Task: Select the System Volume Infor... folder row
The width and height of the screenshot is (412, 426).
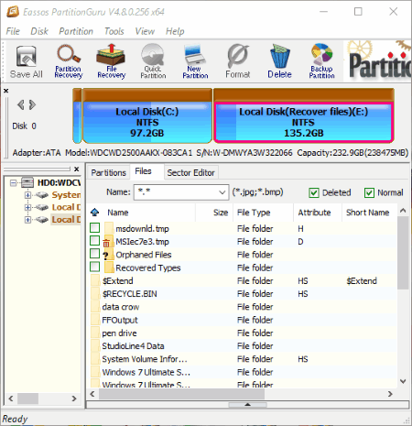Action: [243, 359]
